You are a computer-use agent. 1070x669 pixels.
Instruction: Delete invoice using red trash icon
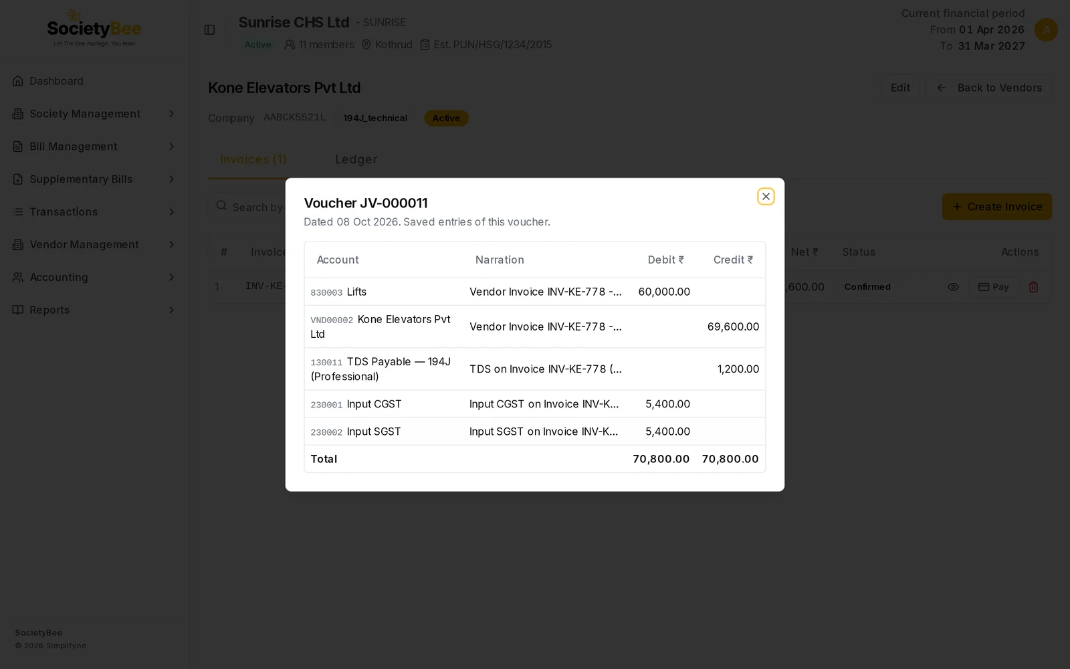coord(1033,287)
